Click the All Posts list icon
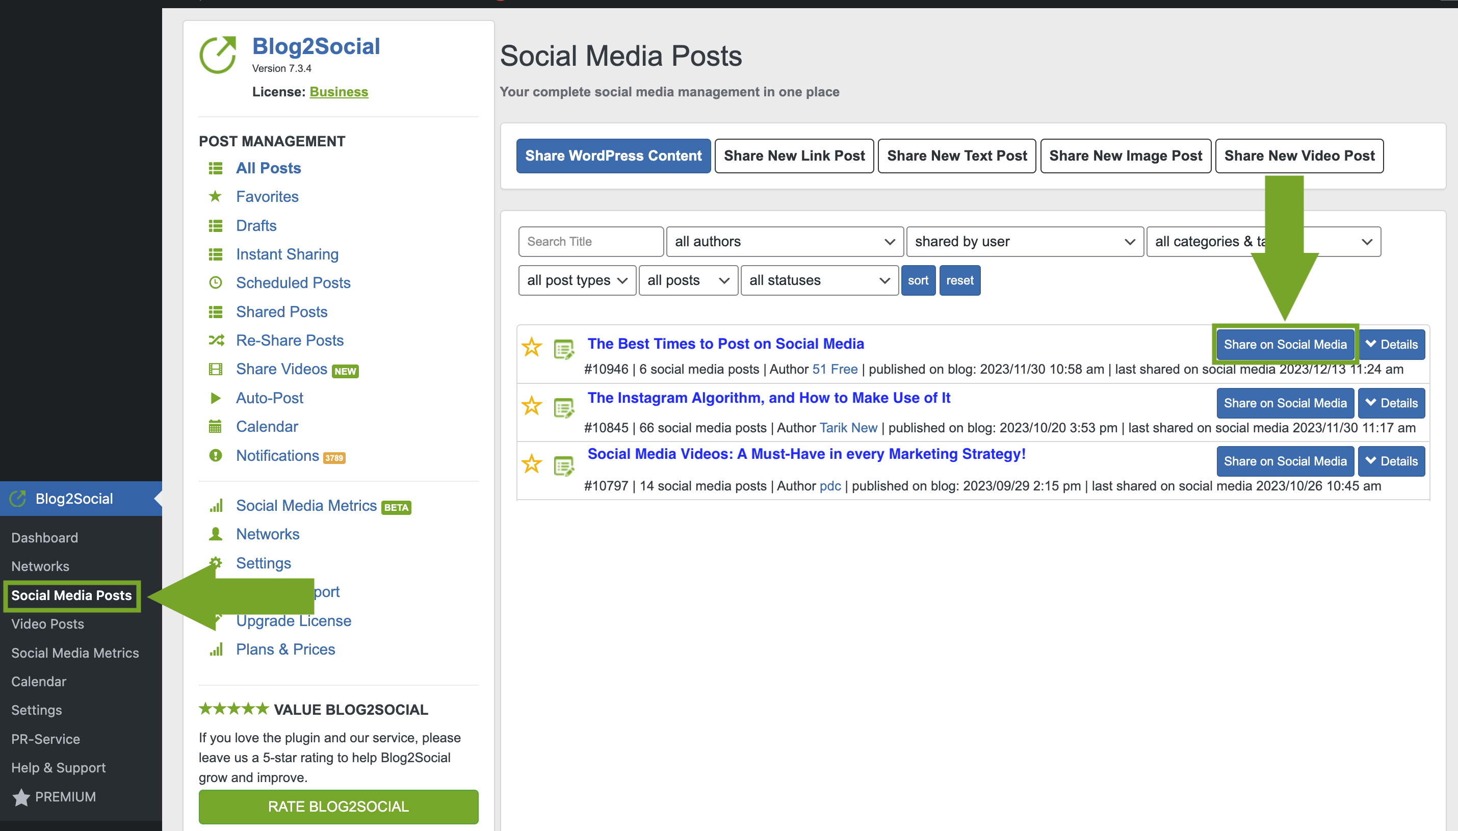1458x831 pixels. tap(215, 168)
